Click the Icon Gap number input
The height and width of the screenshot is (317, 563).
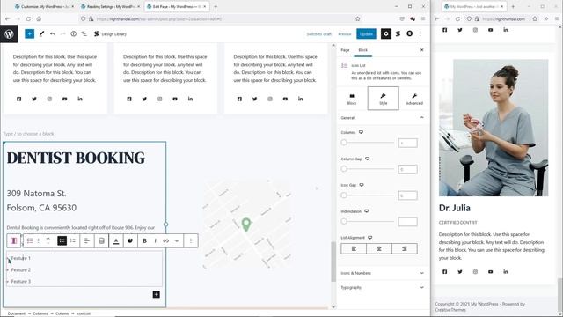pos(408,195)
